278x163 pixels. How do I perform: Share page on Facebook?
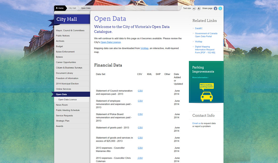(215, 8)
